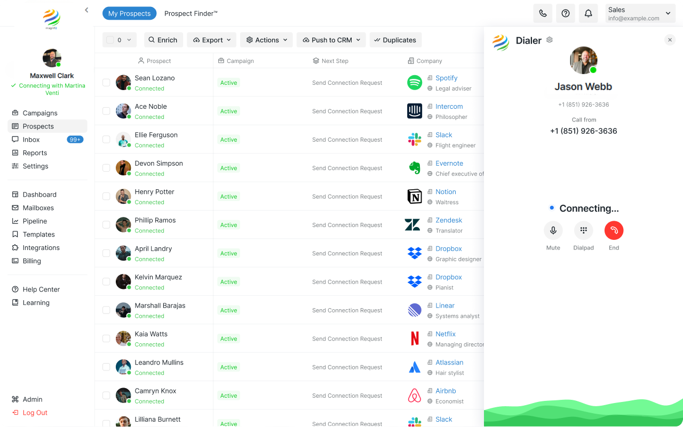This screenshot has width=683, height=427.
Task: Click the Enrich button
Action: tap(163, 40)
